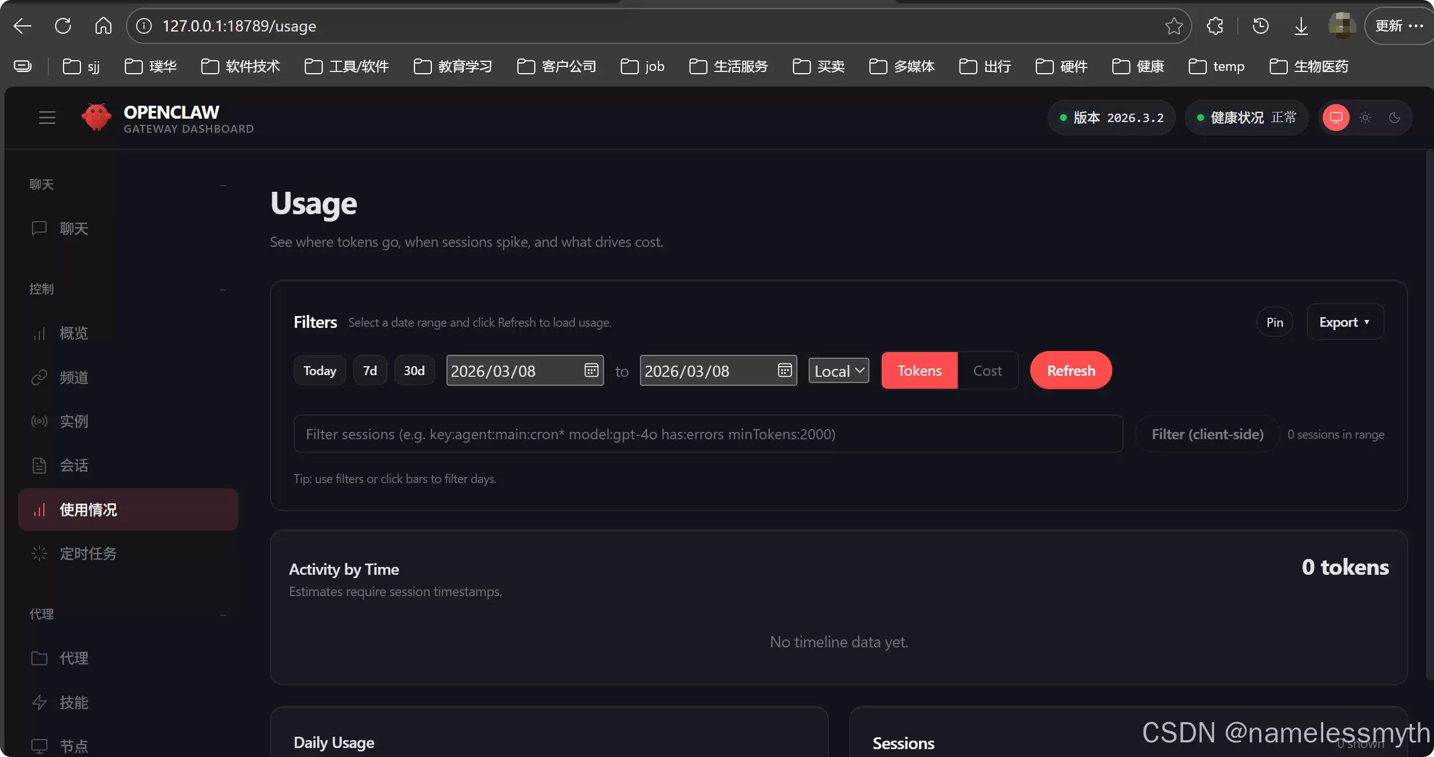Click the hamburger menu icon beside OpenClaw logo
Viewport: 1434px width, 757px height.
[x=47, y=118]
